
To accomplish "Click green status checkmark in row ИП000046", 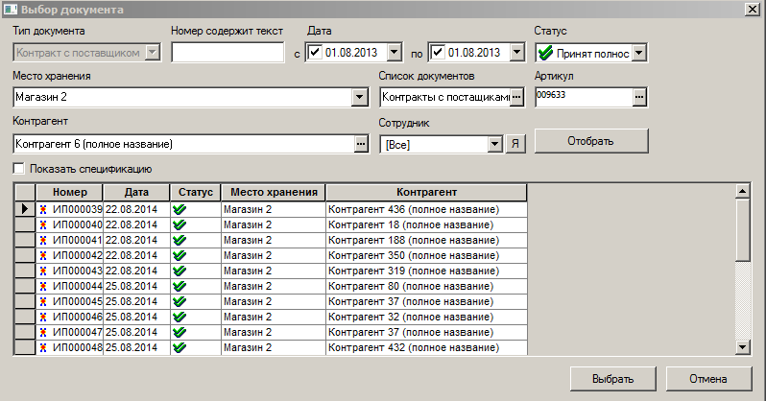I will (180, 317).
